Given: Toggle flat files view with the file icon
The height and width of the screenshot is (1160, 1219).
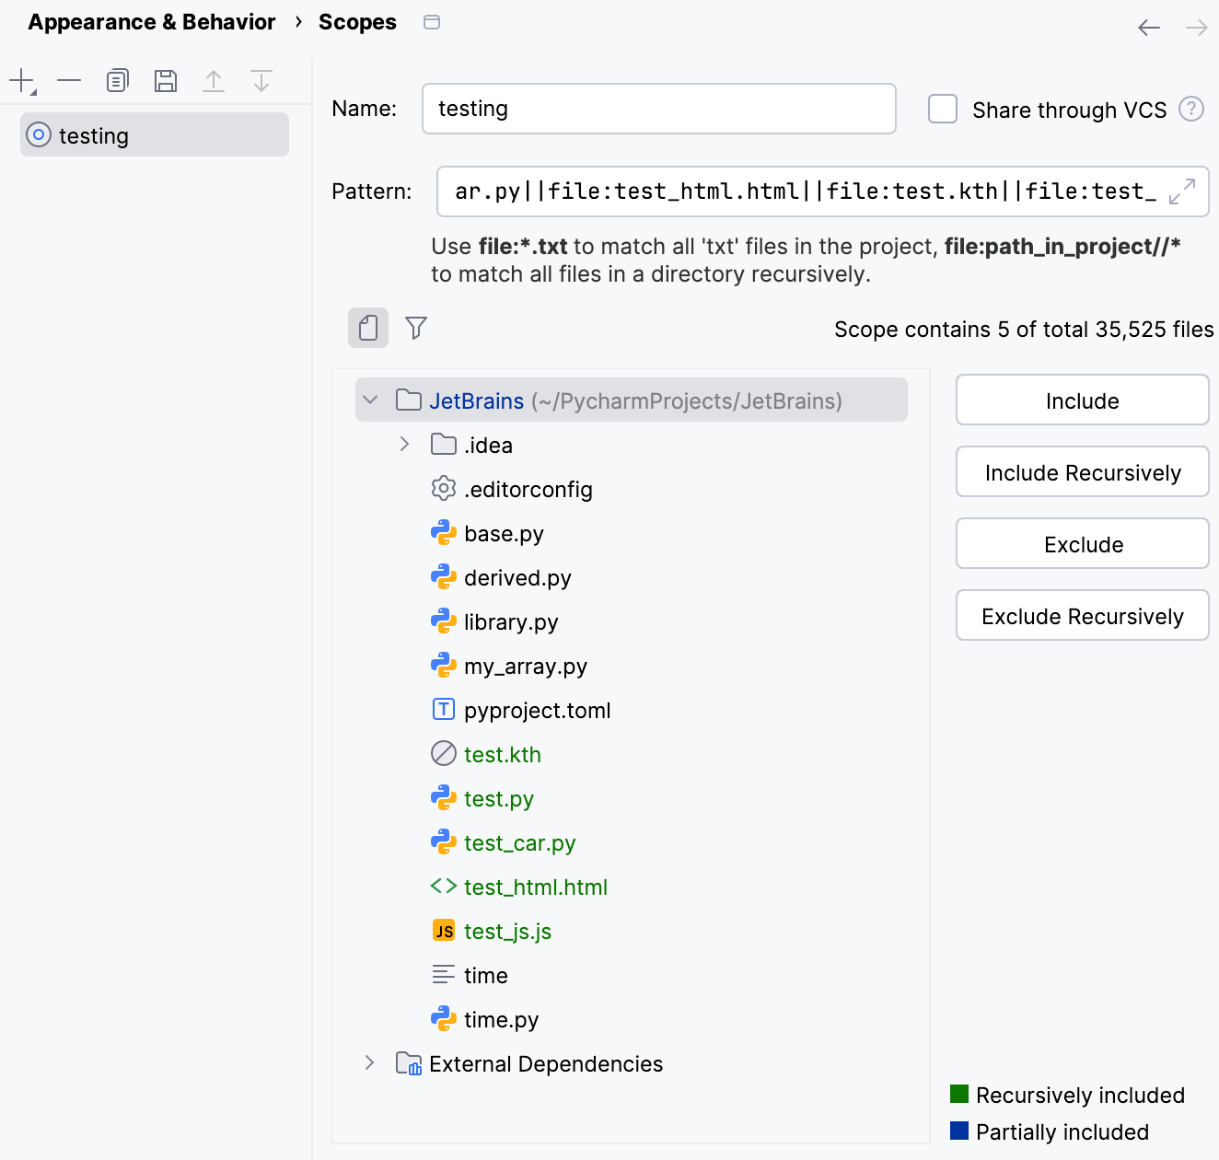Looking at the screenshot, I should 367,328.
